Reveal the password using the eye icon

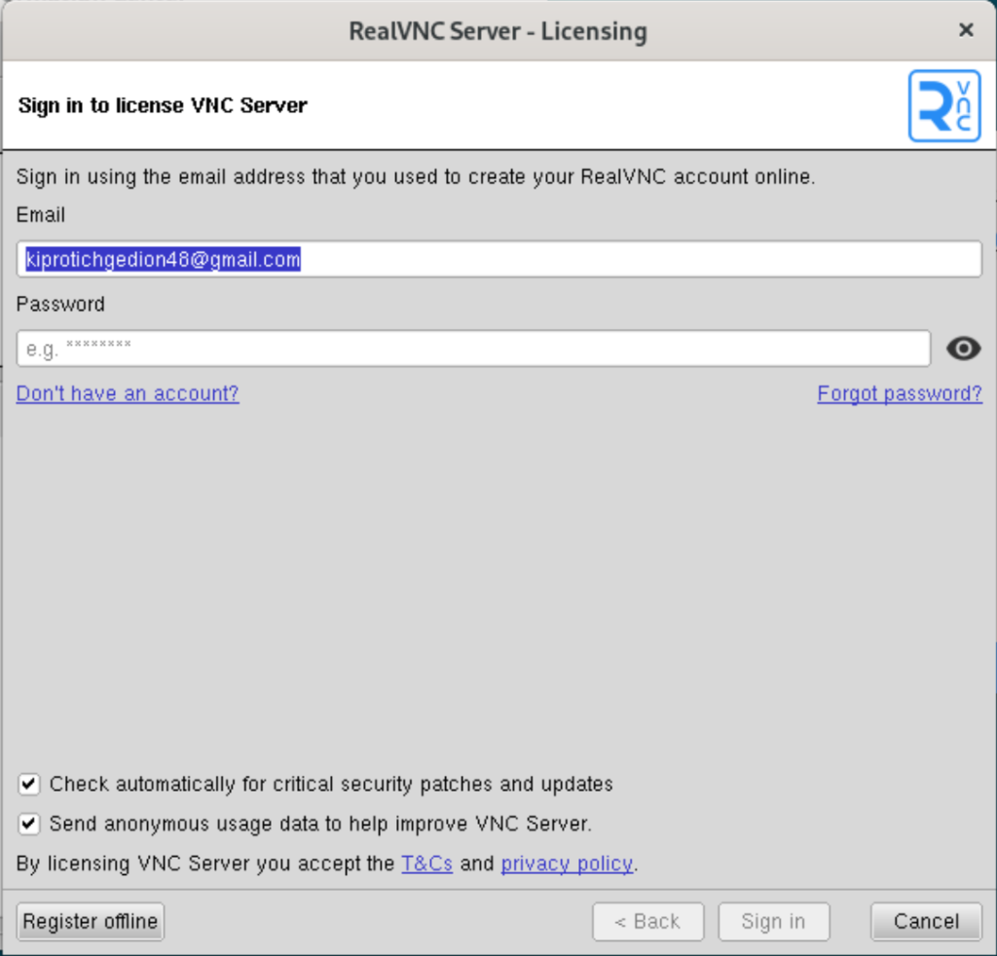coord(963,349)
